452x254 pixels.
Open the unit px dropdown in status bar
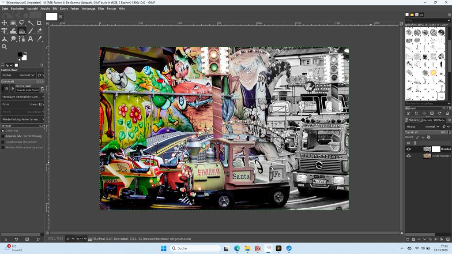[x=70, y=239]
